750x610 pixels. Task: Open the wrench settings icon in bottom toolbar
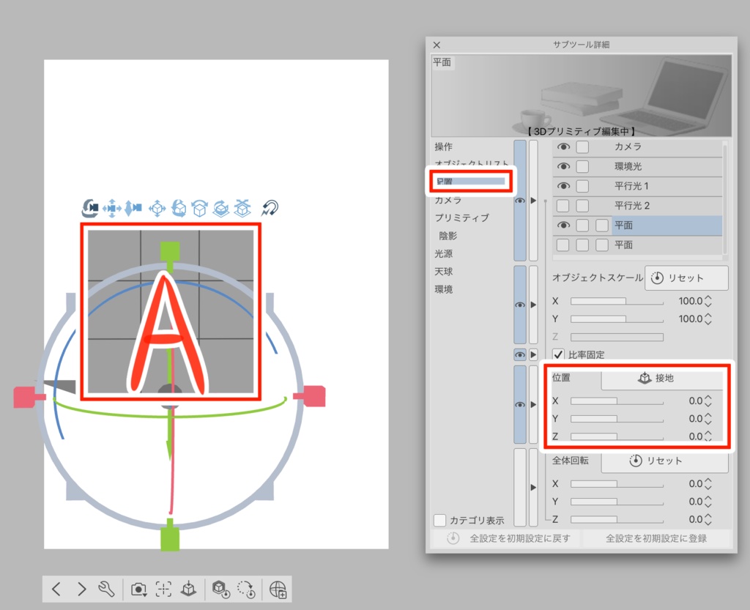[x=108, y=589]
